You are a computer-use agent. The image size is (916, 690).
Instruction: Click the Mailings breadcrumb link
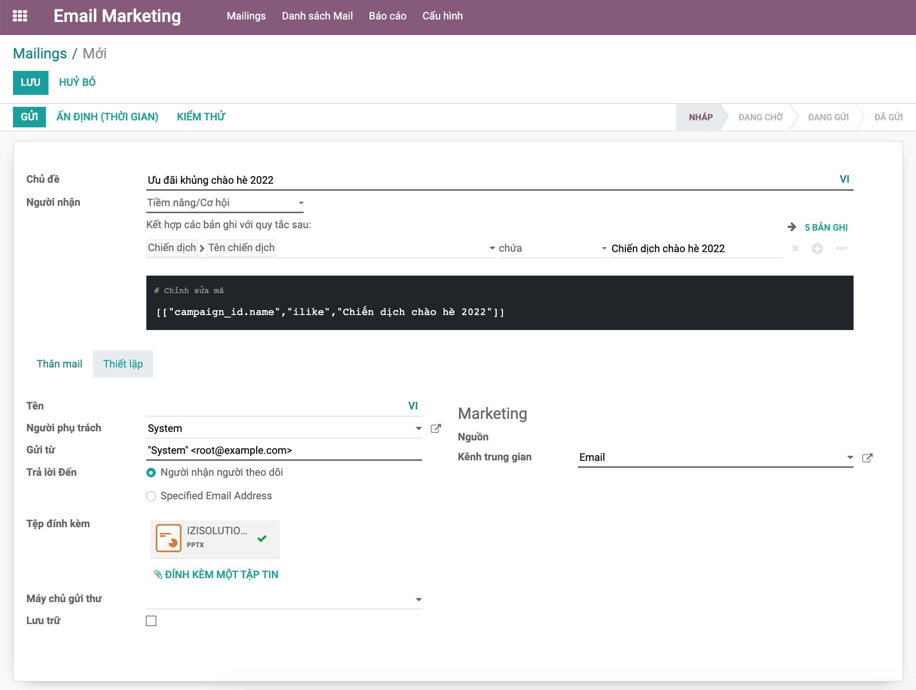40,53
